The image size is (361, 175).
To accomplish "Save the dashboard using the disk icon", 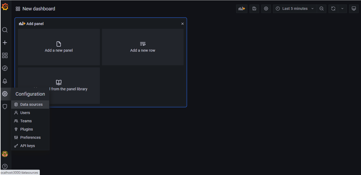I will coord(254,9).
